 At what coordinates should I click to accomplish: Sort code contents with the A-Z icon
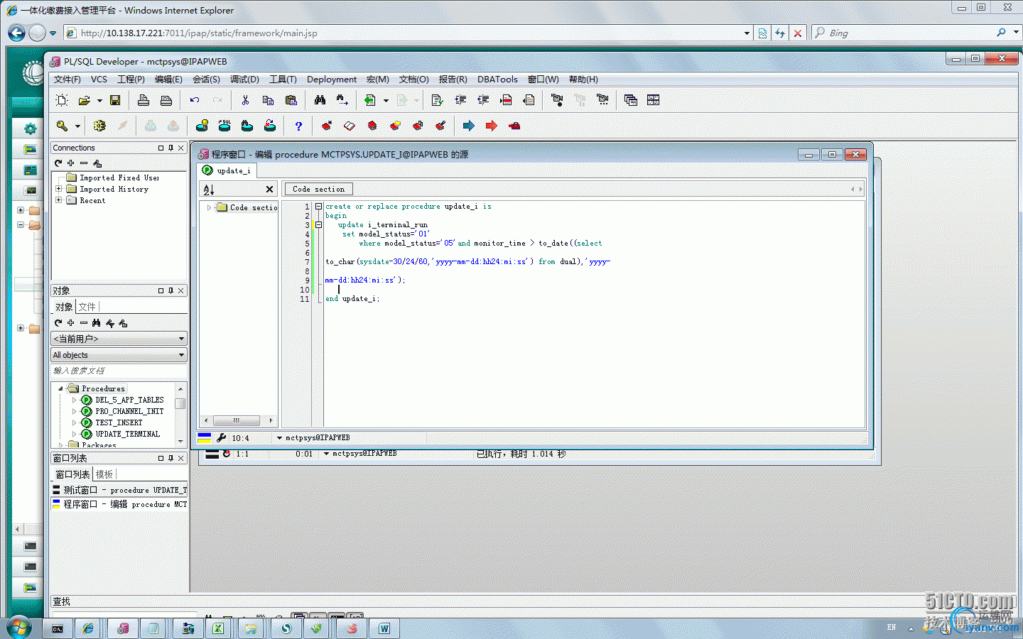209,190
